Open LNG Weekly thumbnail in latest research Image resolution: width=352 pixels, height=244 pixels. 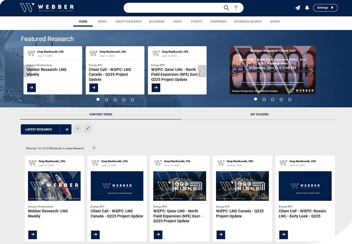pos(54,186)
